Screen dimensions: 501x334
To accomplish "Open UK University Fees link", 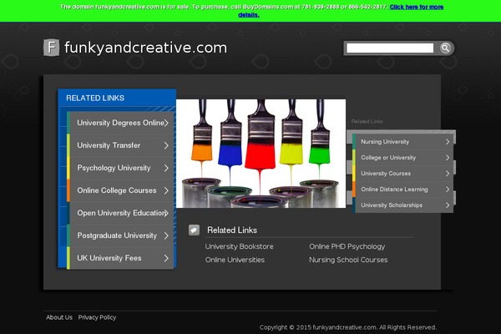I will click(109, 258).
